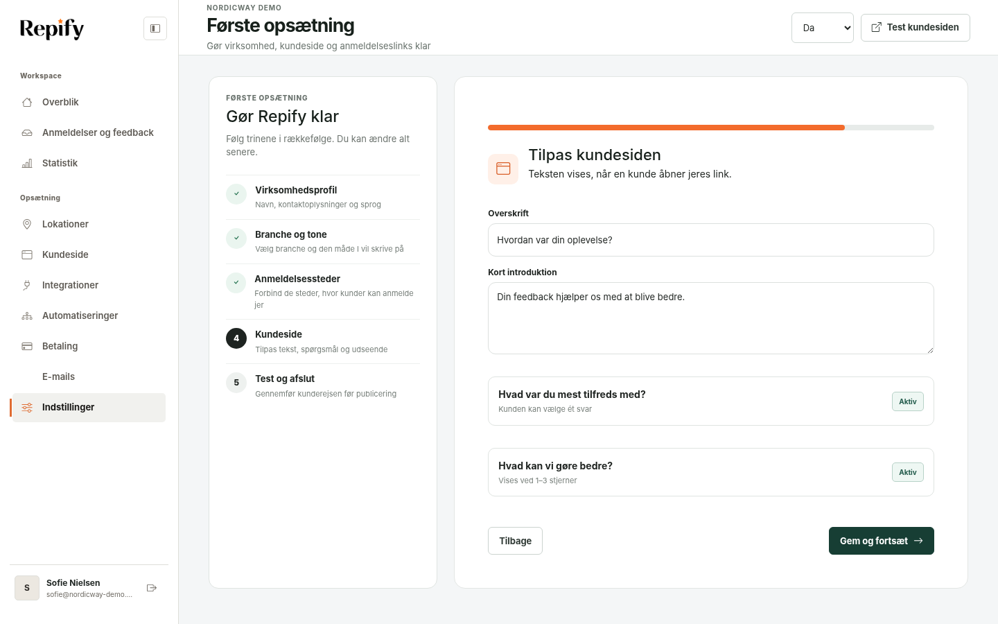Image resolution: width=998 pixels, height=624 pixels.
Task: Click the NORDICWAY DEMO label
Action: coord(244,8)
